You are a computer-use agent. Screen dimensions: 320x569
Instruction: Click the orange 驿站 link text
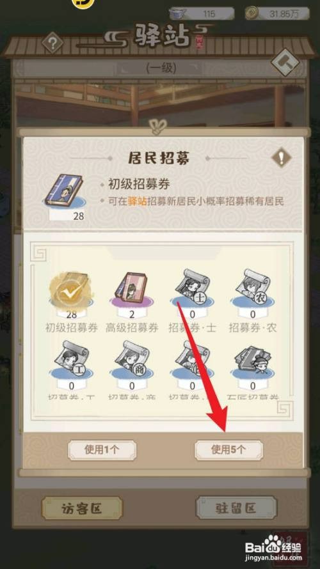click(138, 202)
